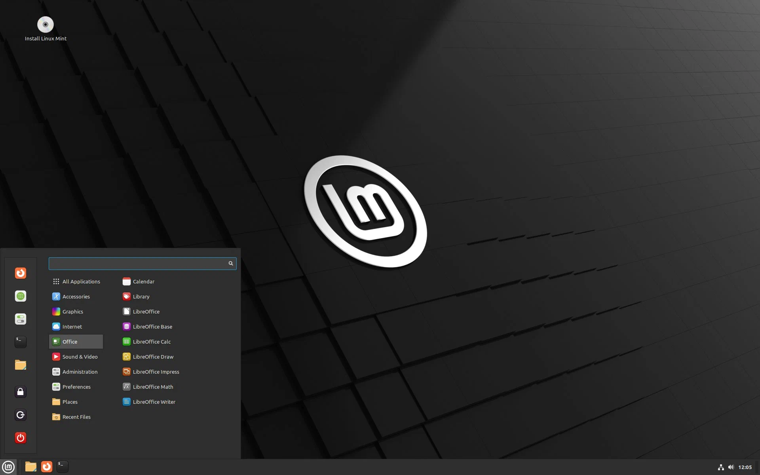Viewport: 760px width, 475px height.
Task: Open LibreOffice Writer
Action: 154,401
